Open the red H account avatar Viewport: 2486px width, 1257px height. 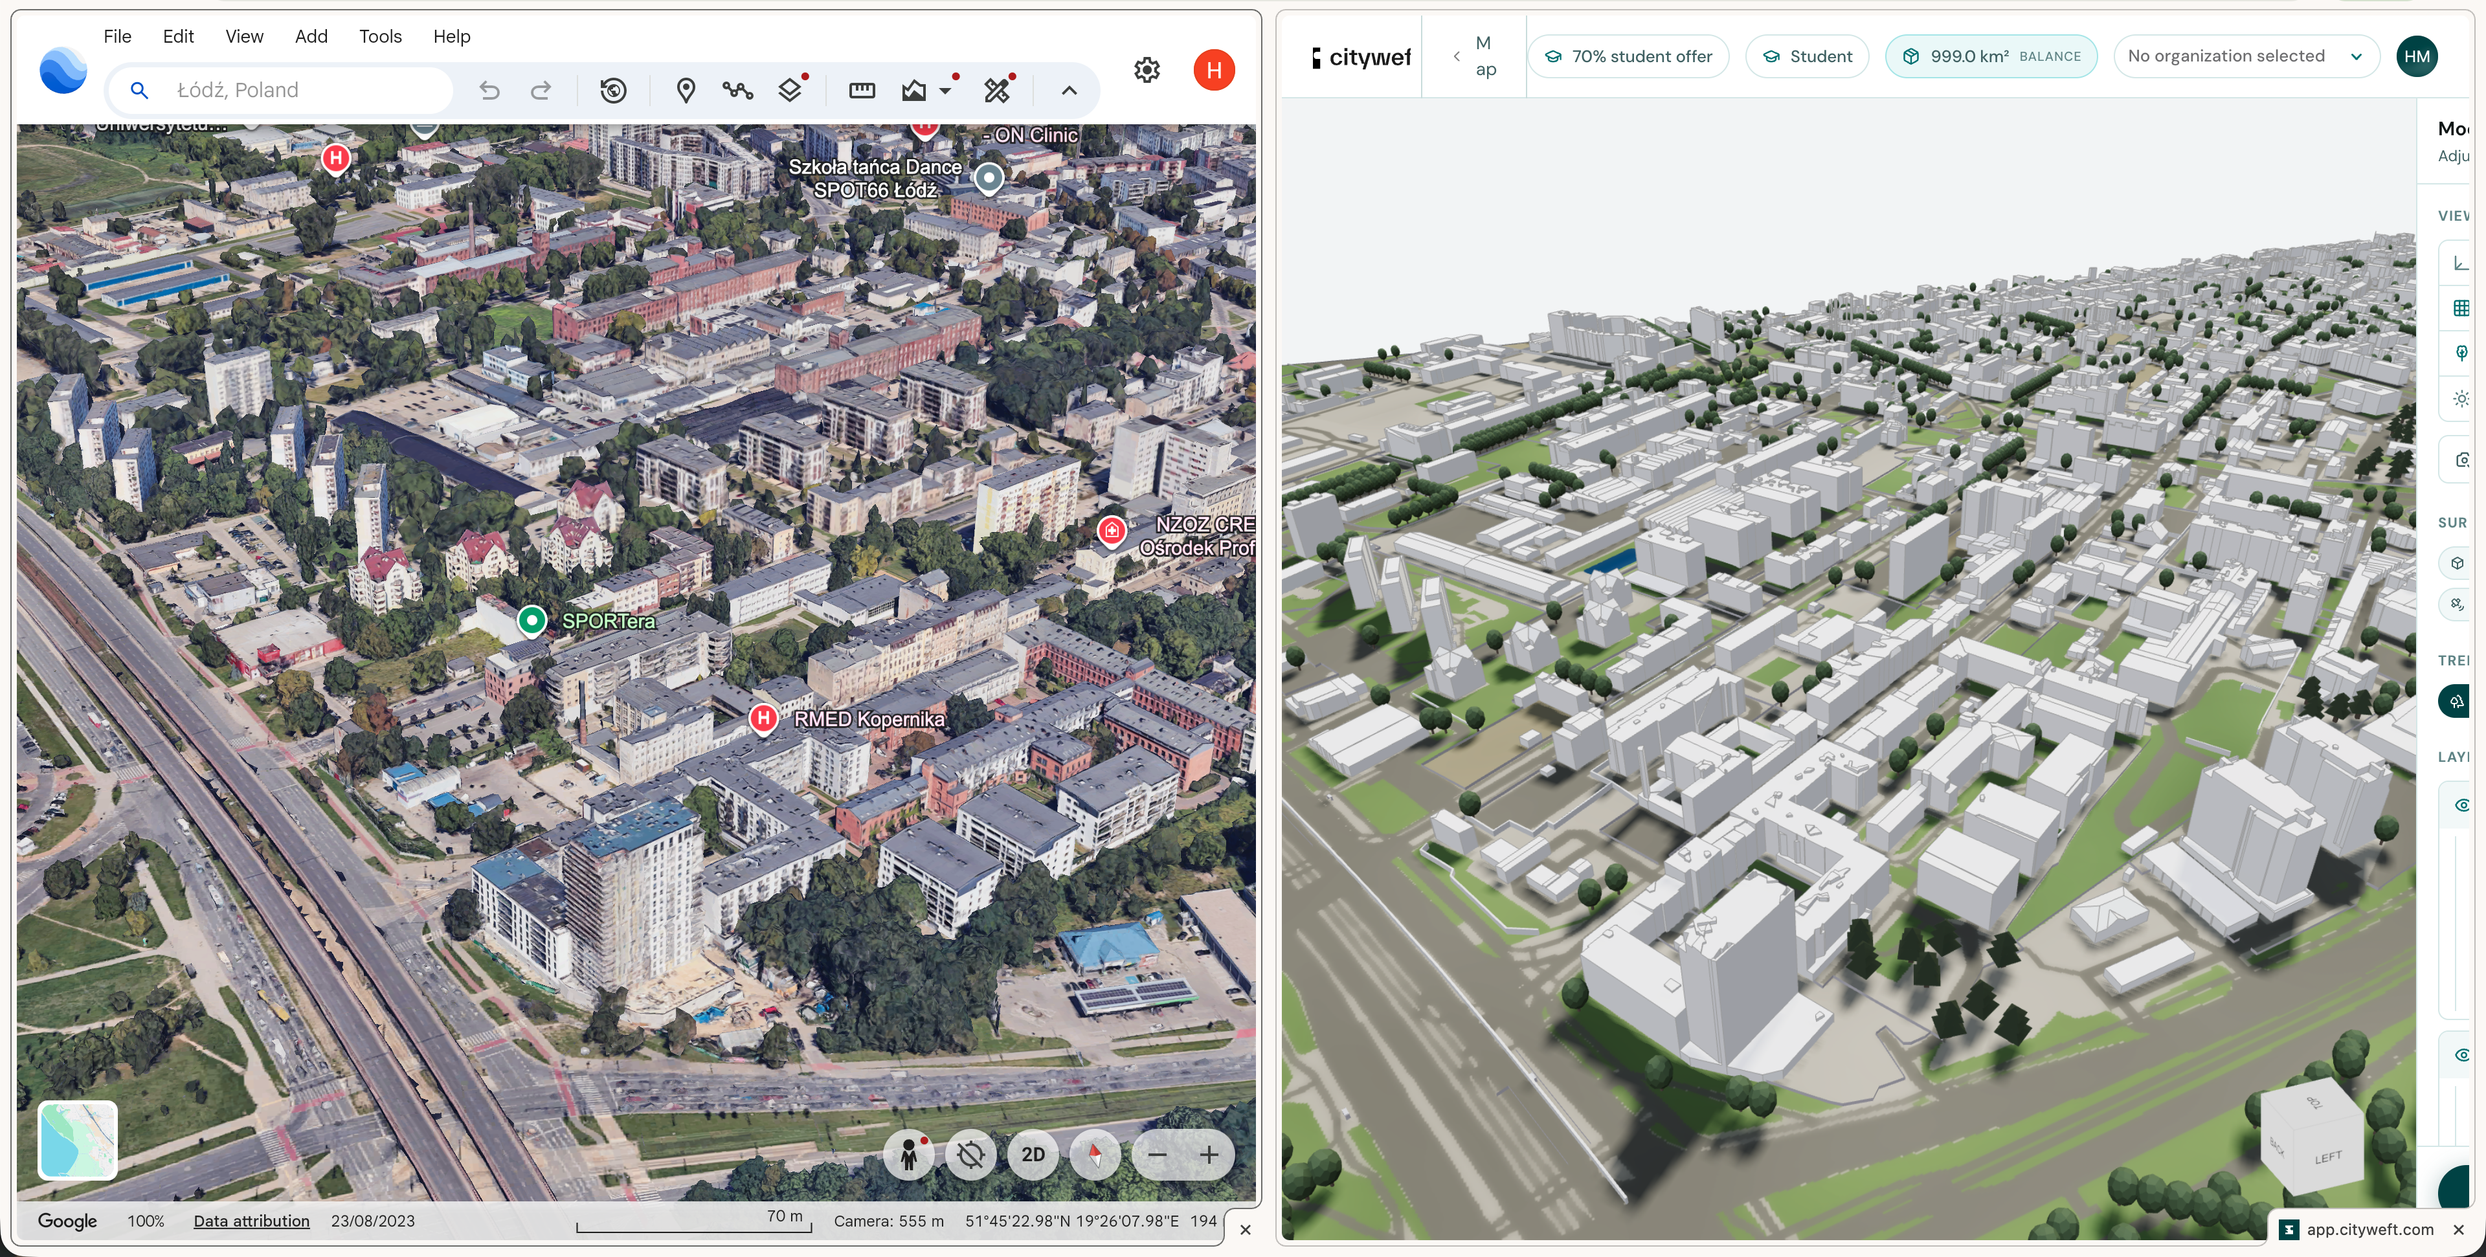pos(1214,69)
